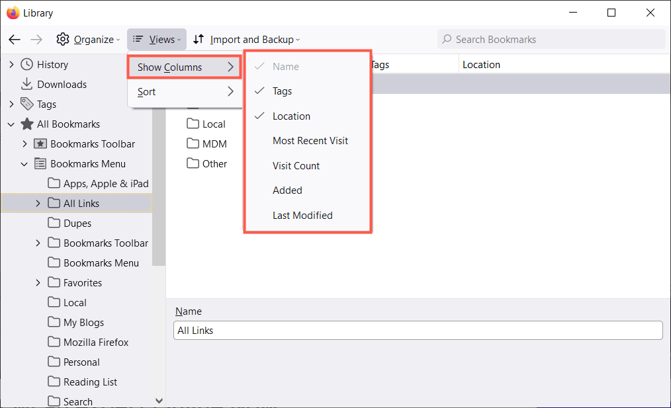This screenshot has height=408, width=671.
Task: Uncheck the Location column option
Action: pyautogui.click(x=291, y=116)
